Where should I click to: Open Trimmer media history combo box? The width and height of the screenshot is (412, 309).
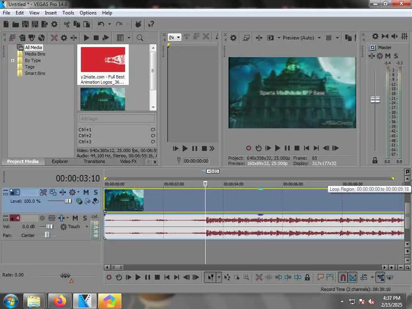[175, 37]
